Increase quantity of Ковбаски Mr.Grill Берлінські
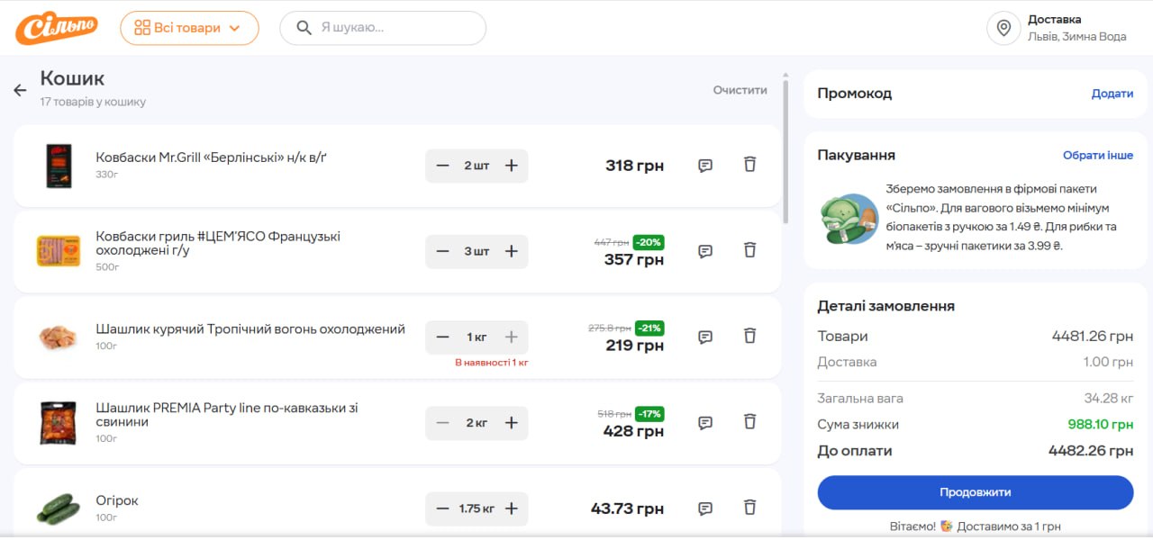This screenshot has width=1153, height=540. pyautogui.click(x=511, y=166)
